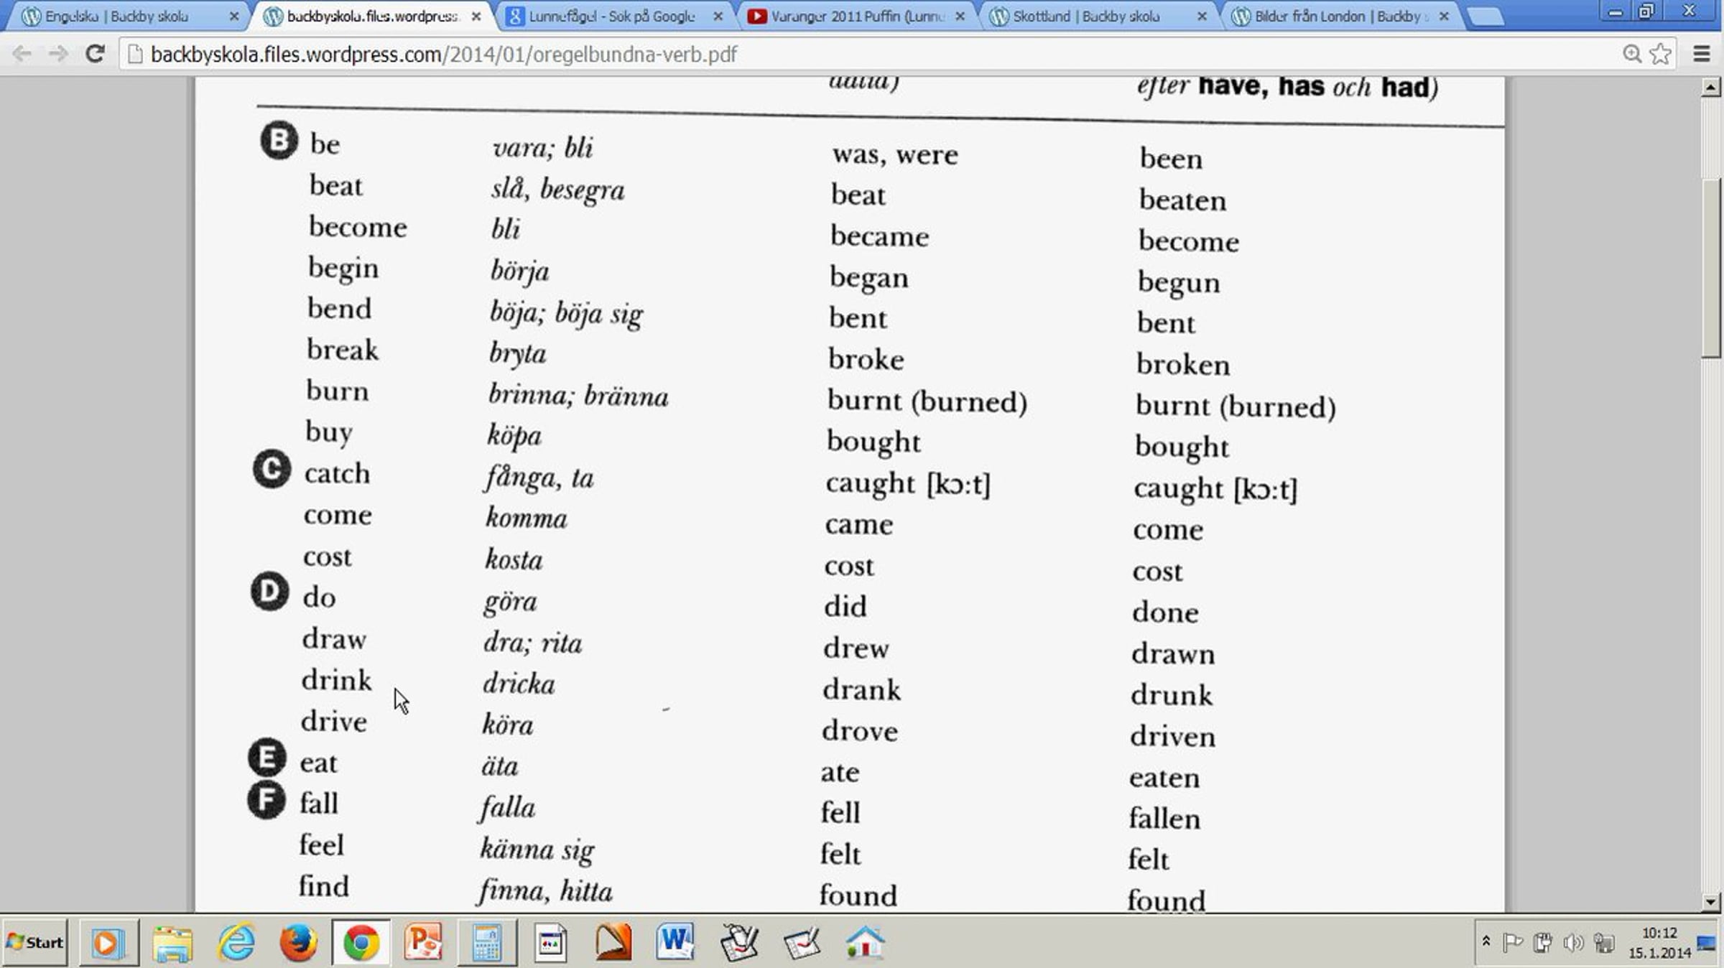Image resolution: width=1724 pixels, height=968 pixels.
Task: Launch Microsoft Word from the taskbar
Action: pyautogui.click(x=675, y=942)
